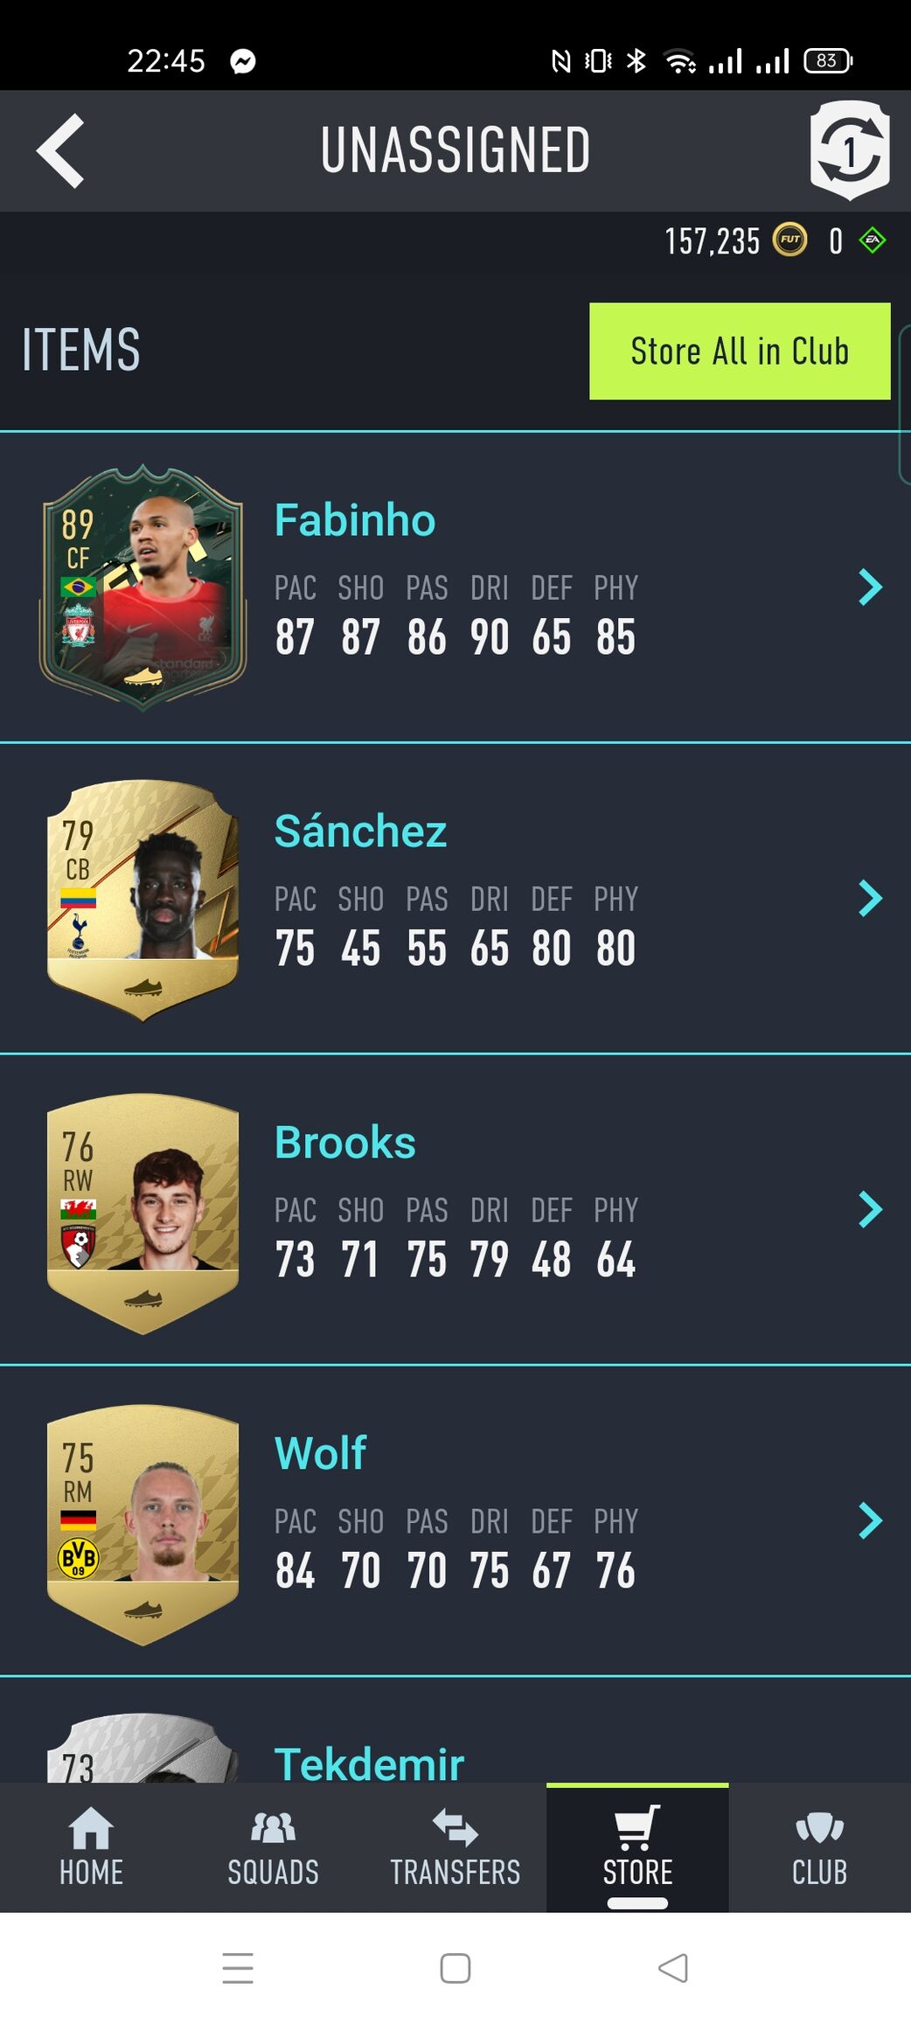The height and width of the screenshot is (2024, 911).
Task: Tap the Android home square button
Action: pos(455,1968)
